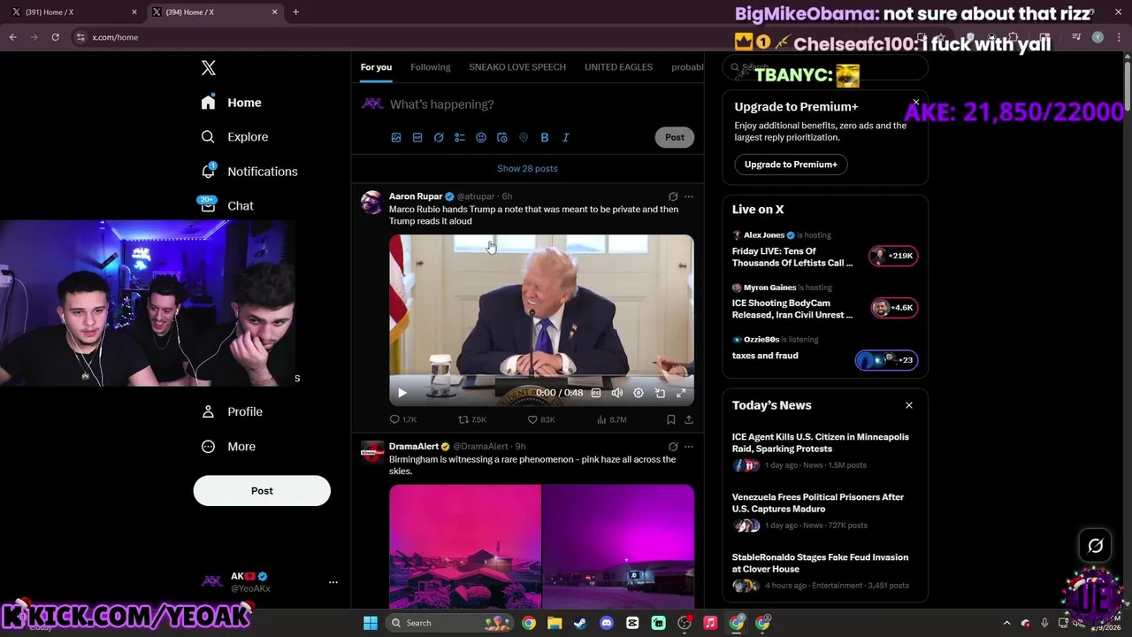Reload the page in browser toolbar

click(x=55, y=37)
